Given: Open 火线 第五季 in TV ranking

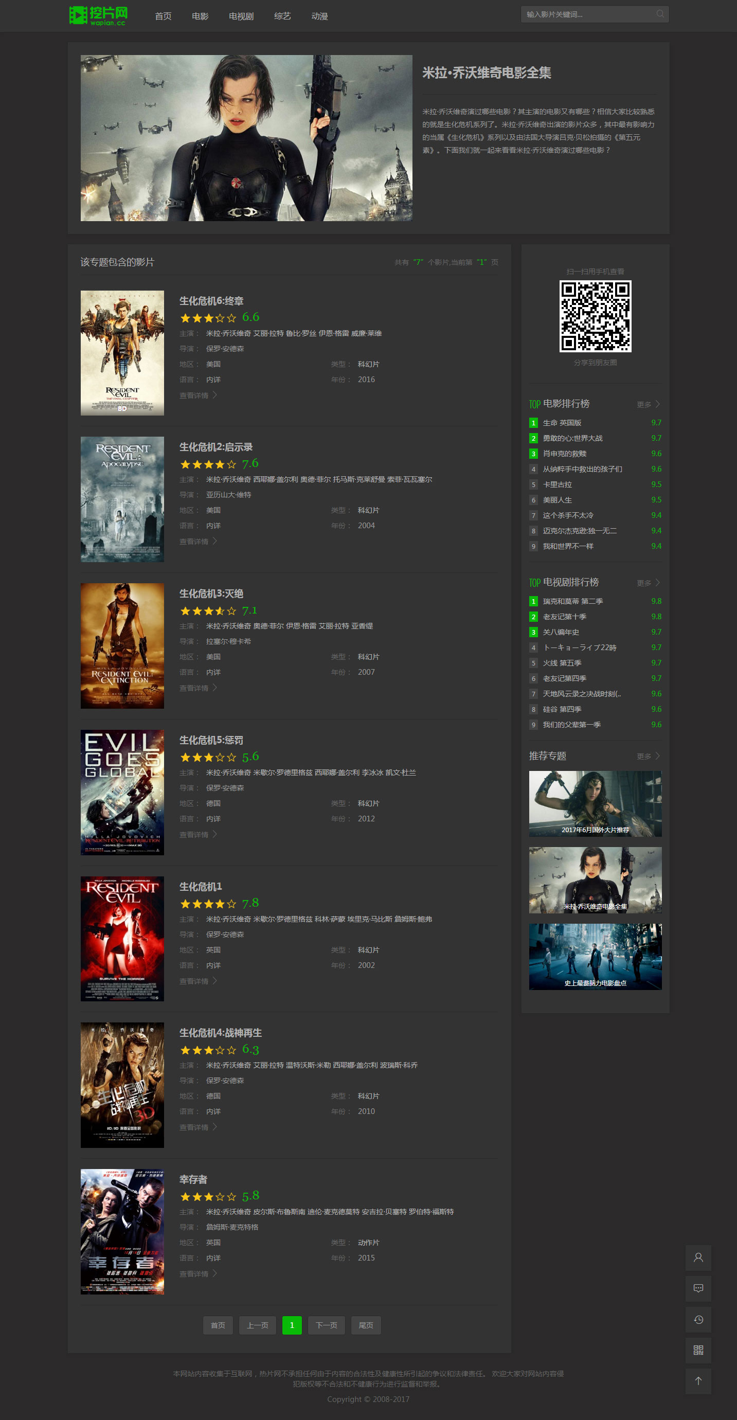Looking at the screenshot, I should [x=562, y=663].
